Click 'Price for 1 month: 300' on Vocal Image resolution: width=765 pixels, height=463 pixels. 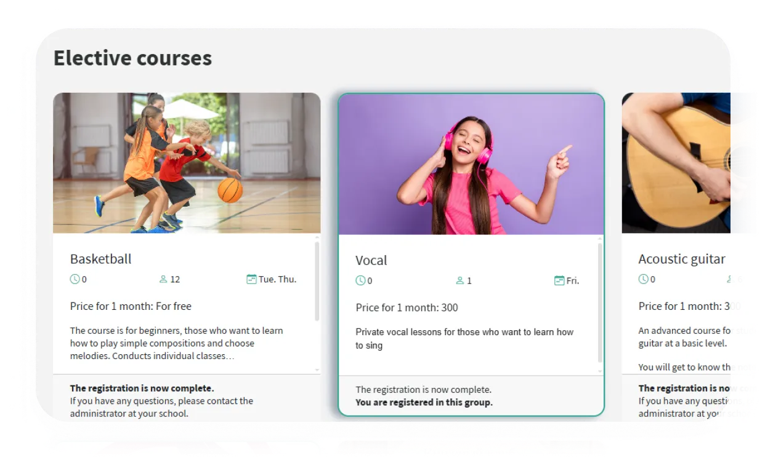coord(407,307)
